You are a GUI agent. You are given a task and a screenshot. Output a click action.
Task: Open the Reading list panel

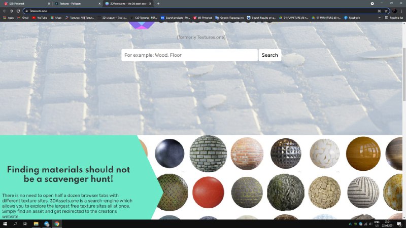click(x=394, y=18)
